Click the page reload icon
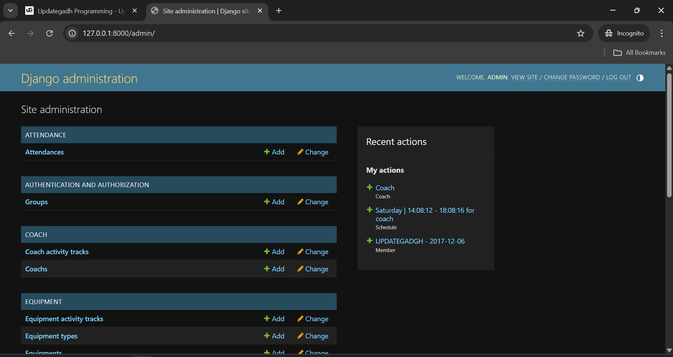 [x=49, y=33]
